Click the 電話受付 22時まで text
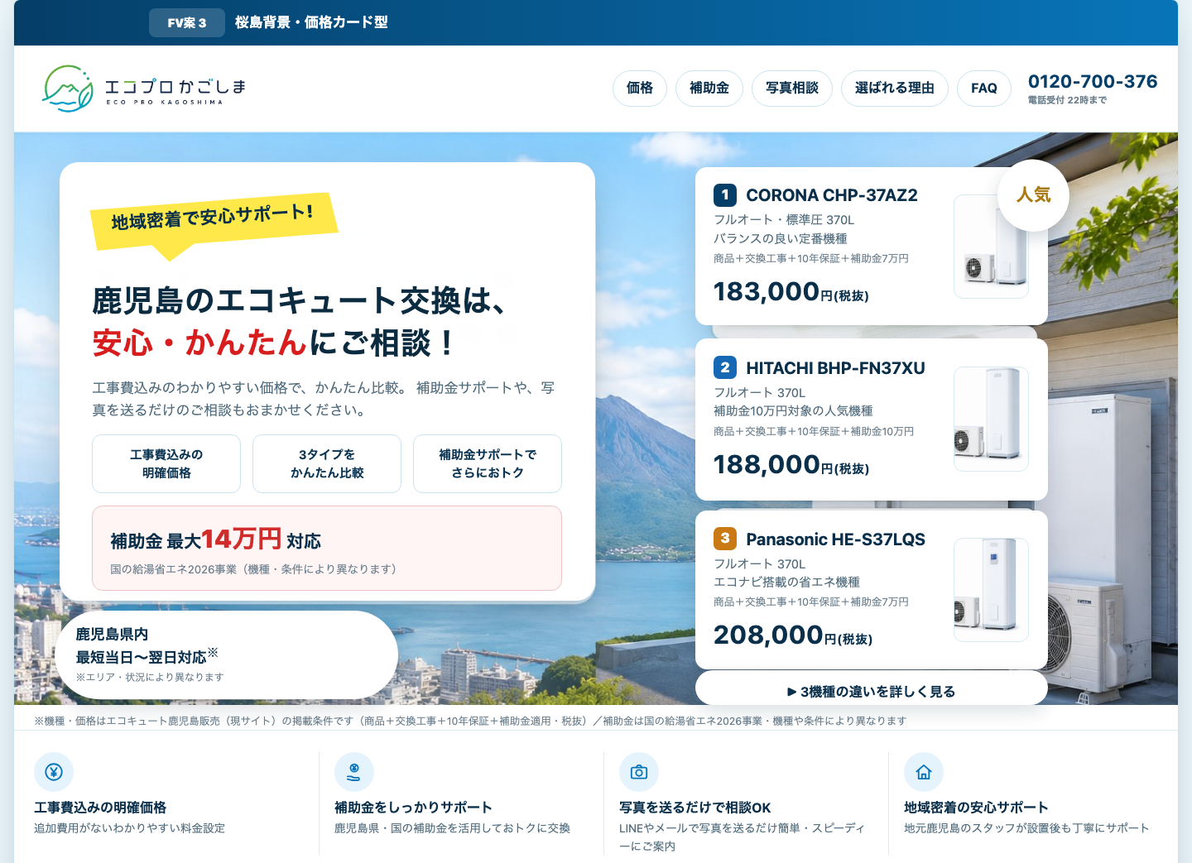1192x863 pixels. [x=1067, y=100]
